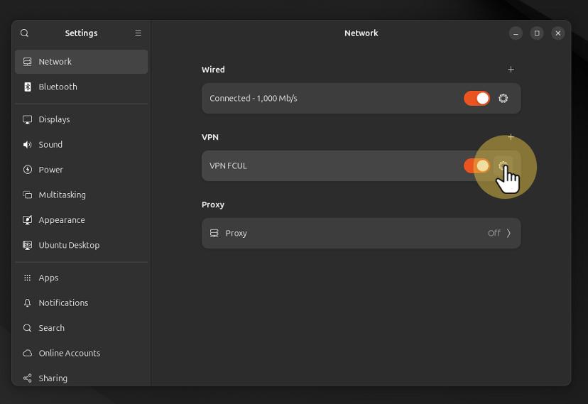Click the Proxy row chevron arrow
This screenshot has height=404, width=588.
click(x=508, y=234)
